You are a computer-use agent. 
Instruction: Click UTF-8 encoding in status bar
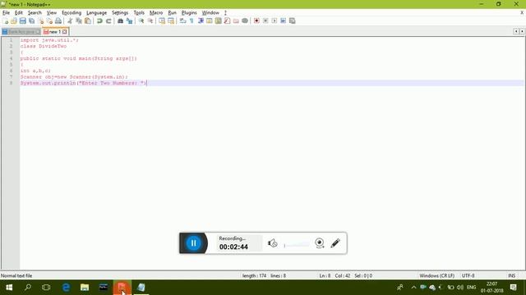point(468,275)
